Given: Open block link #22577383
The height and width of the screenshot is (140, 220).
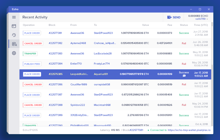Looking at the screenshot, I should 55,53.
